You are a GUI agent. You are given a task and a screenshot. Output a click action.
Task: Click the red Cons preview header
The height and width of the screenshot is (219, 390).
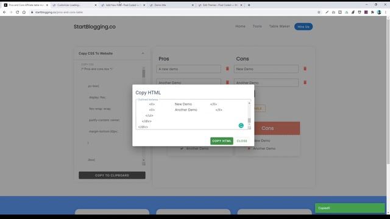[268, 128]
